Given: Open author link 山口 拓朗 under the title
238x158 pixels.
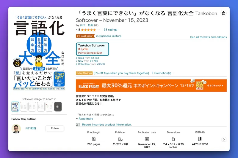Looking at the screenshot, I should tap(87, 25).
